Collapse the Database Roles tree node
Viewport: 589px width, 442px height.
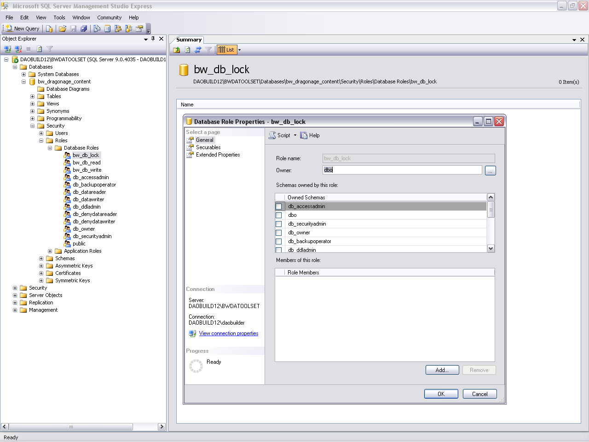click(x=50, y=148)
